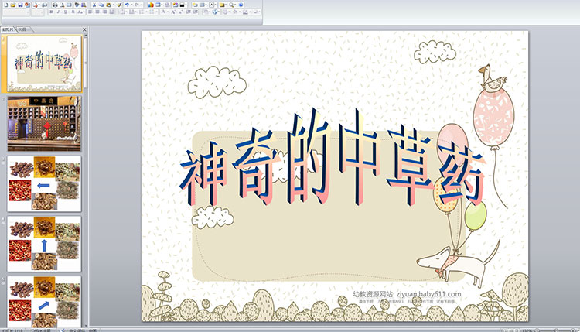Switch to the Outline tab in left pane
This screenshot has height=332, width=580.
coord(23,29)
